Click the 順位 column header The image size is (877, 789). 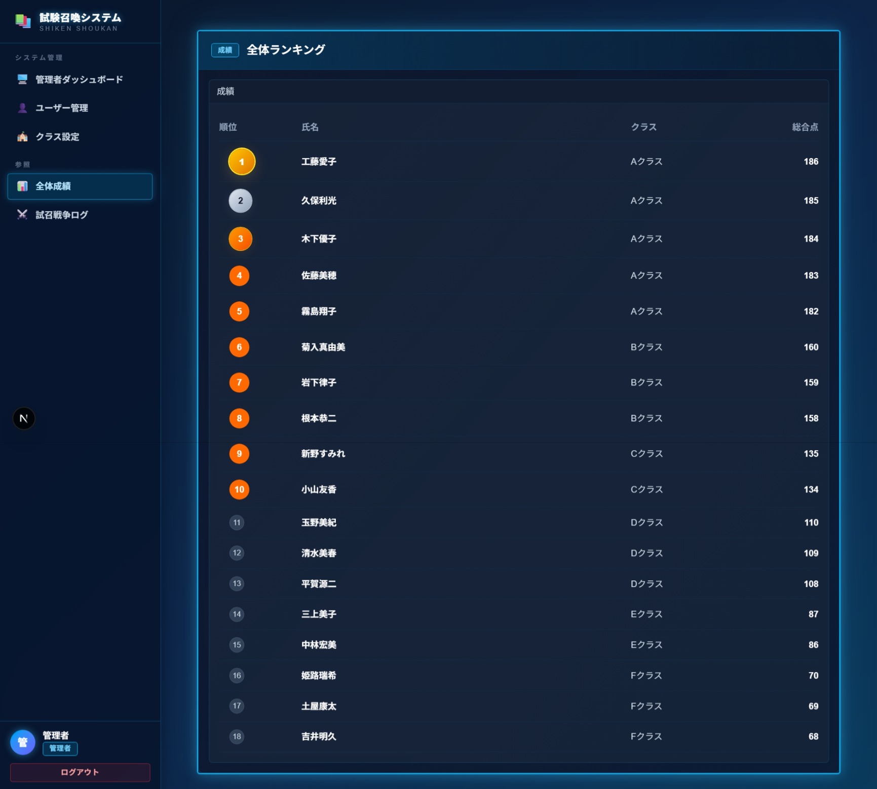(228, 127)
